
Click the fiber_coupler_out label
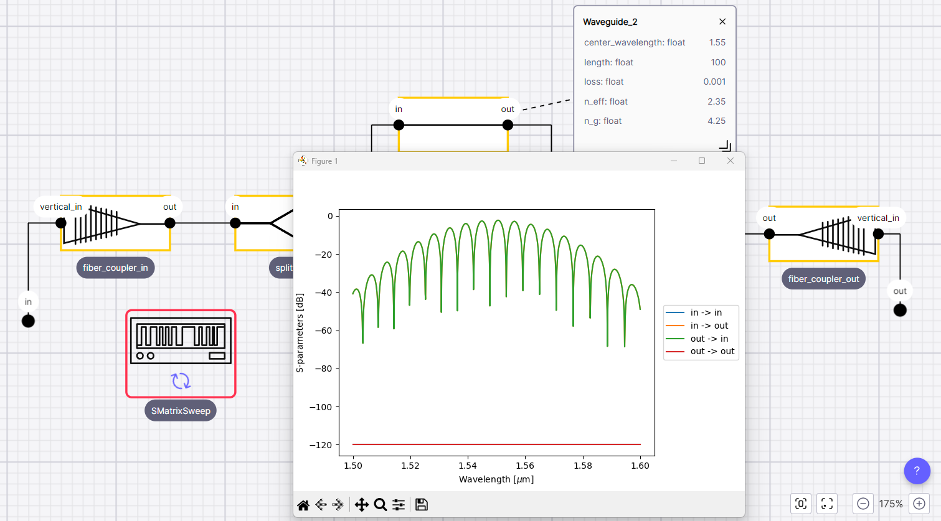(x=823, y=279)
